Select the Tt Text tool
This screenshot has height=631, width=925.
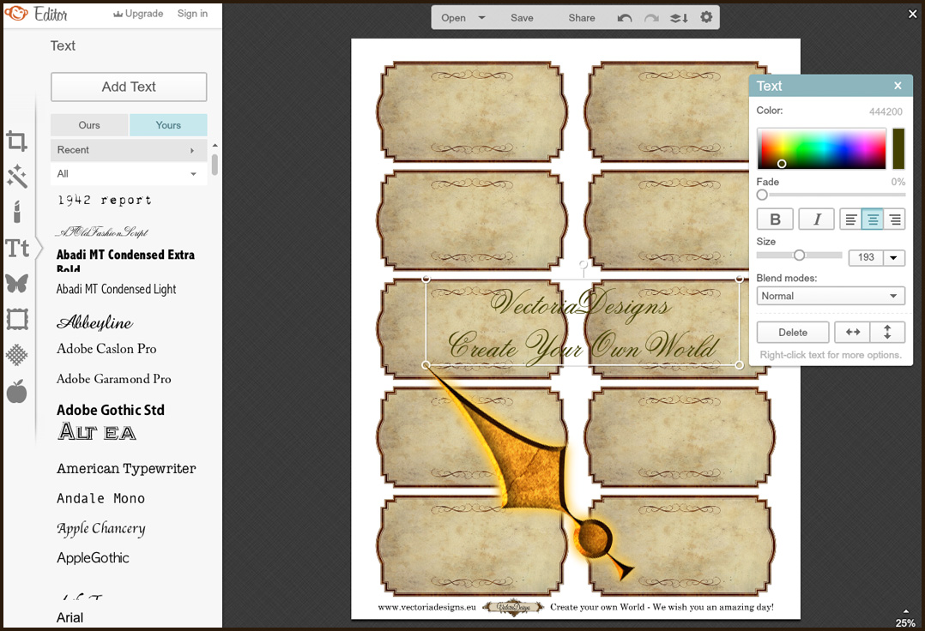pos(17,248)
